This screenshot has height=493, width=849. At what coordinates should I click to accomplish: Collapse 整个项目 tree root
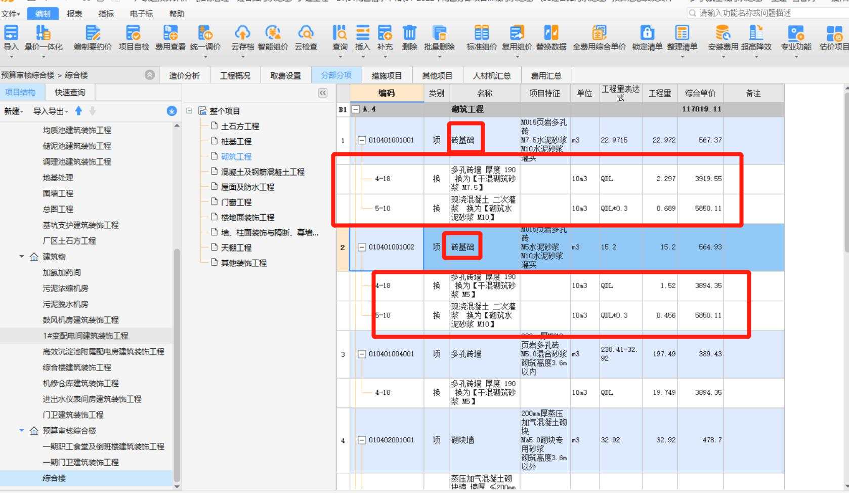click(189, 110)
